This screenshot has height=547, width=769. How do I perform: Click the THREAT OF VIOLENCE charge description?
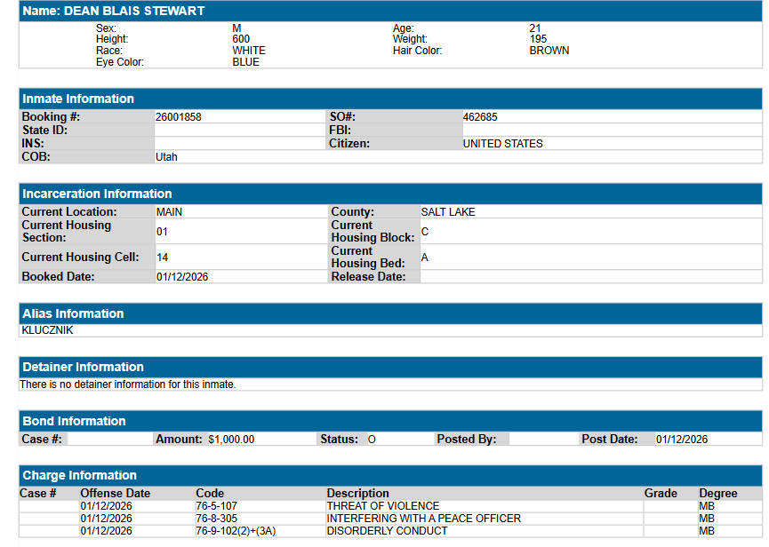tap(382, 506)
